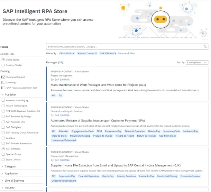Click Unattended/Scheduled tag on Supplier Invoice File Extraction card
211x192 pixels.
pyautogui.click(x=64, y=181)
